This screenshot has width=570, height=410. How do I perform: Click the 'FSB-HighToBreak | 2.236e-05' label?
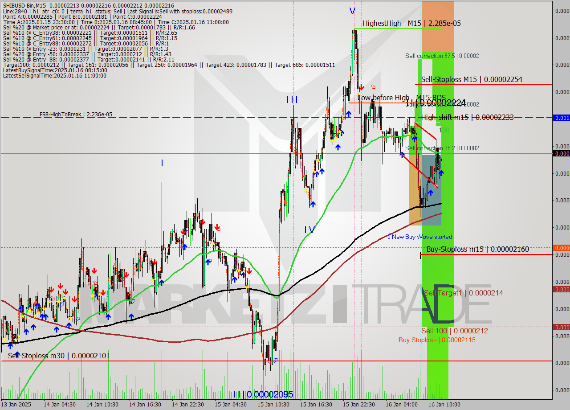click(x=76, y=115)
